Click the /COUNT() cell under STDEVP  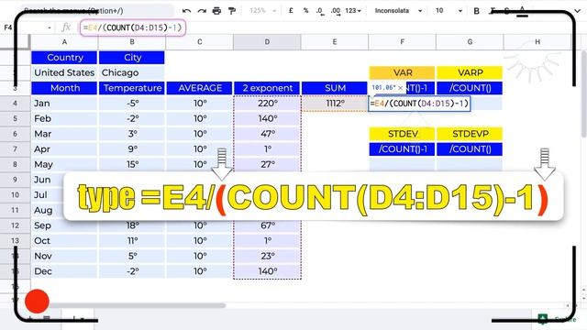tap(470, 148)
